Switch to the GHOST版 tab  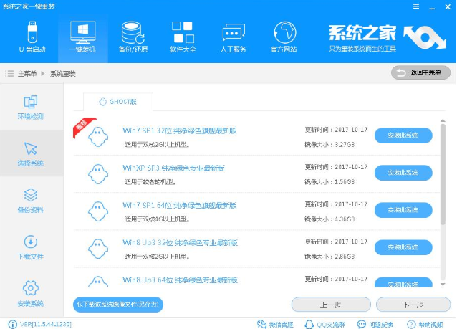point(117,102)
